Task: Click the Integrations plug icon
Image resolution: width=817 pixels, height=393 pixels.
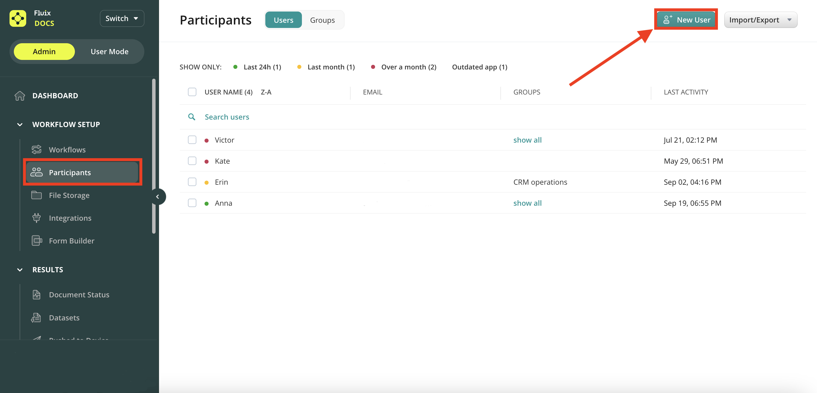Action: (x=37, y=218)
